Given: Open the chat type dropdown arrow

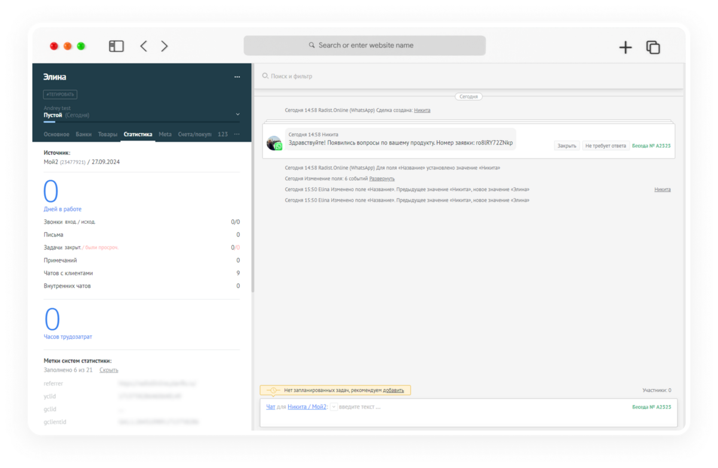Looking at the screenshot, I should pos(333,407).
